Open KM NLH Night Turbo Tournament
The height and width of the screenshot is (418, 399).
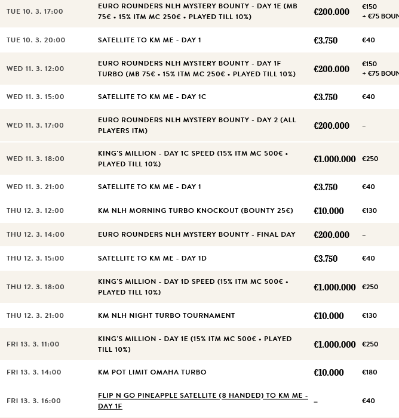(x=166, y=315)
